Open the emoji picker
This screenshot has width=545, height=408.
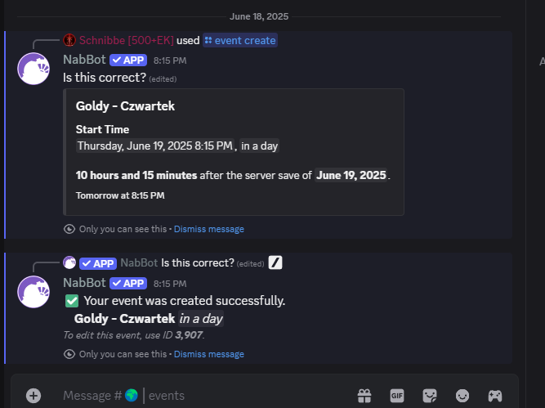pos(462,396)
